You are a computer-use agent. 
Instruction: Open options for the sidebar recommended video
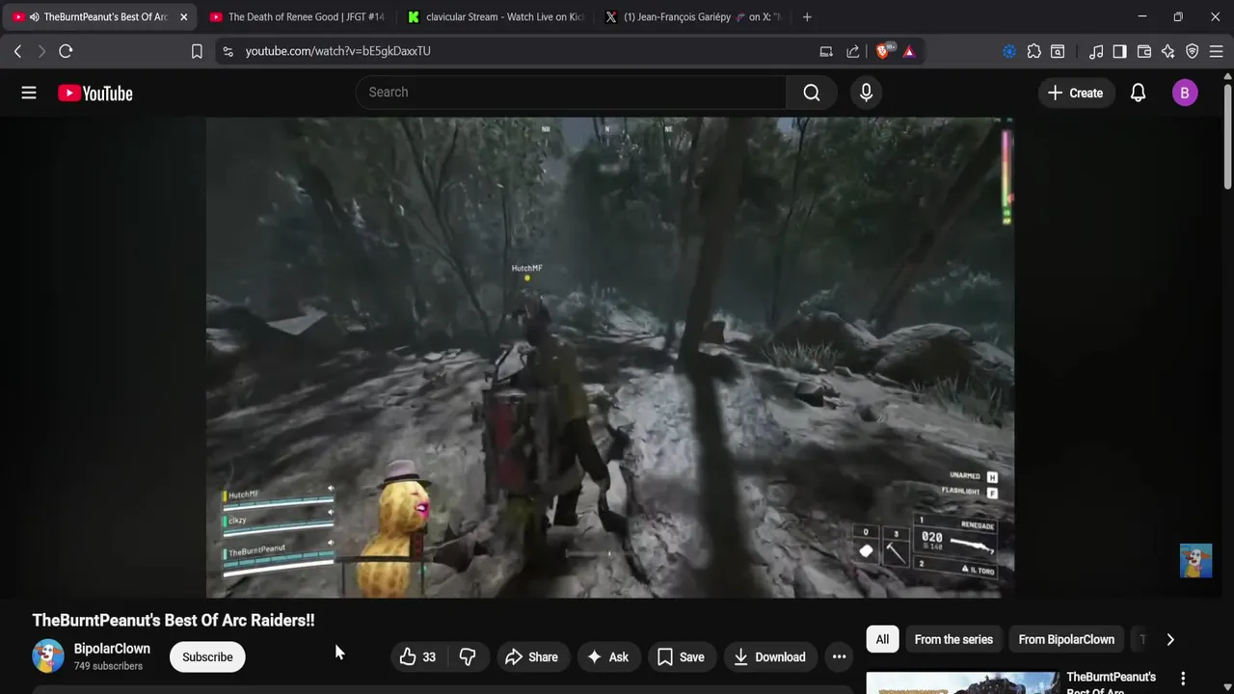point(1183,679)
